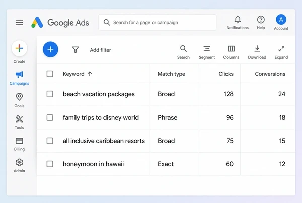Screen dimensions: 302x203
Task: Click the sort arrow next to Keyword
Action: click(90, 74)
